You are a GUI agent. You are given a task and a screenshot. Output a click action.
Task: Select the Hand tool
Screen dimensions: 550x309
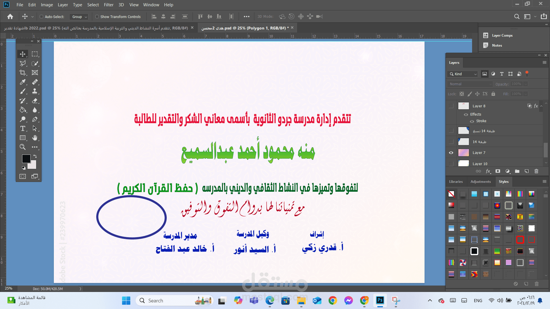click(35, 138)
